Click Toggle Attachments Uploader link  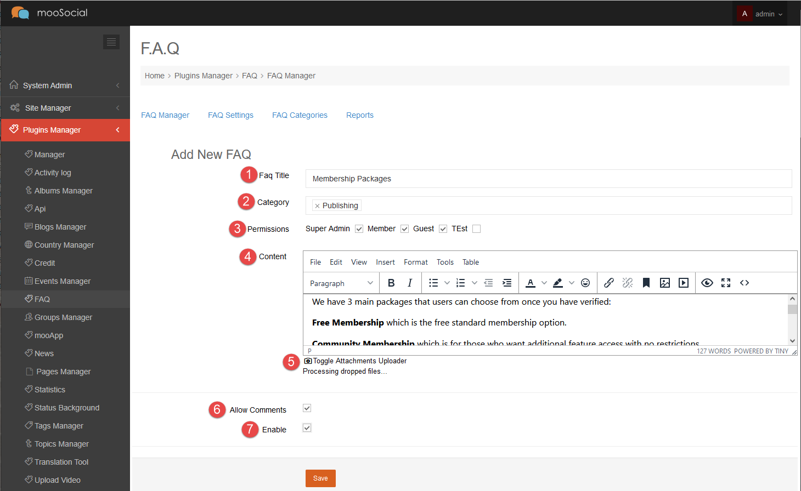pos(360,361)
